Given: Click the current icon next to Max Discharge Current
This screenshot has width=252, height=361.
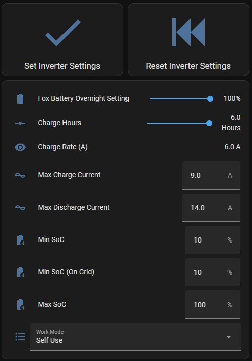Looking at the screenshot, I should (20, 208).
